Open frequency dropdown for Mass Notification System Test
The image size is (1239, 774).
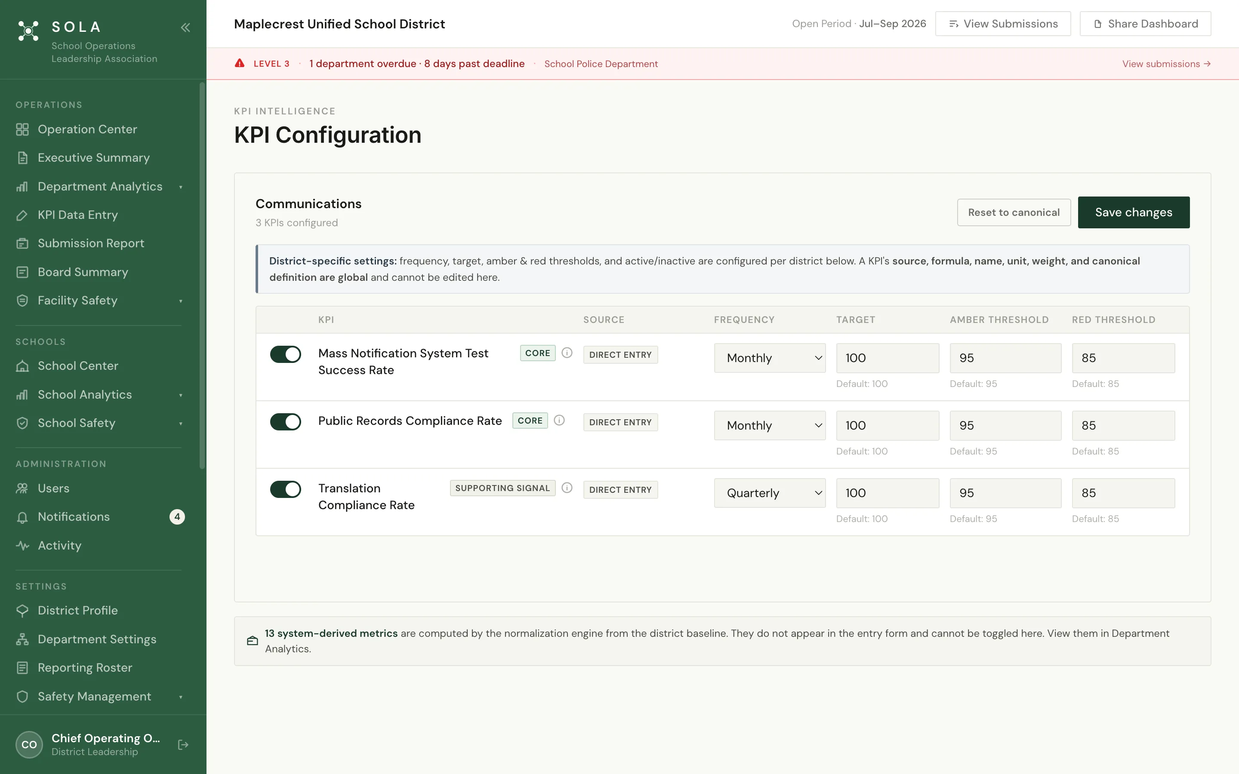click(770, 358)
